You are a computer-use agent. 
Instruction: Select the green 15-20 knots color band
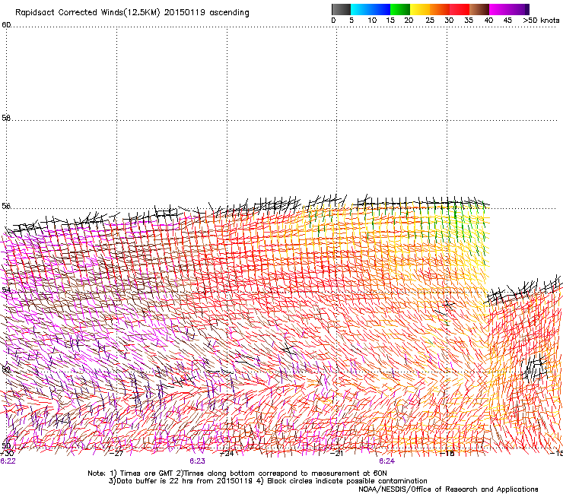tap(400, 9)
